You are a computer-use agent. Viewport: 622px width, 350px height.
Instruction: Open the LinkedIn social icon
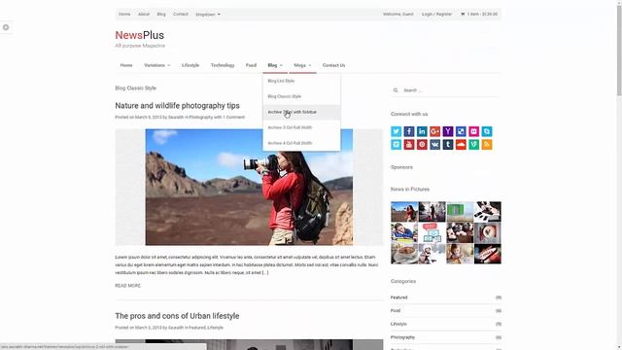coord(422,131)
